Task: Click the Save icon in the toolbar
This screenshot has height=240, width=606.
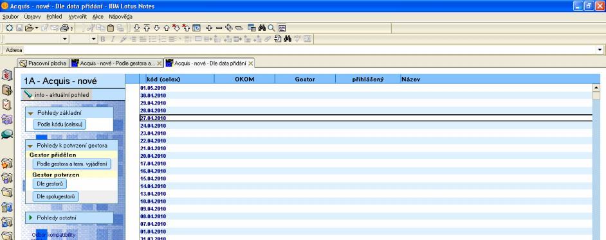Action: pos(19,28)
